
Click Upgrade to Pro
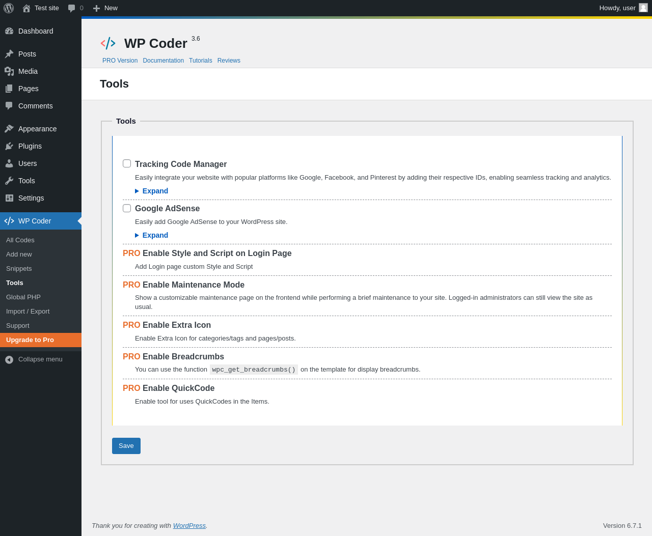tap(41, 340)
